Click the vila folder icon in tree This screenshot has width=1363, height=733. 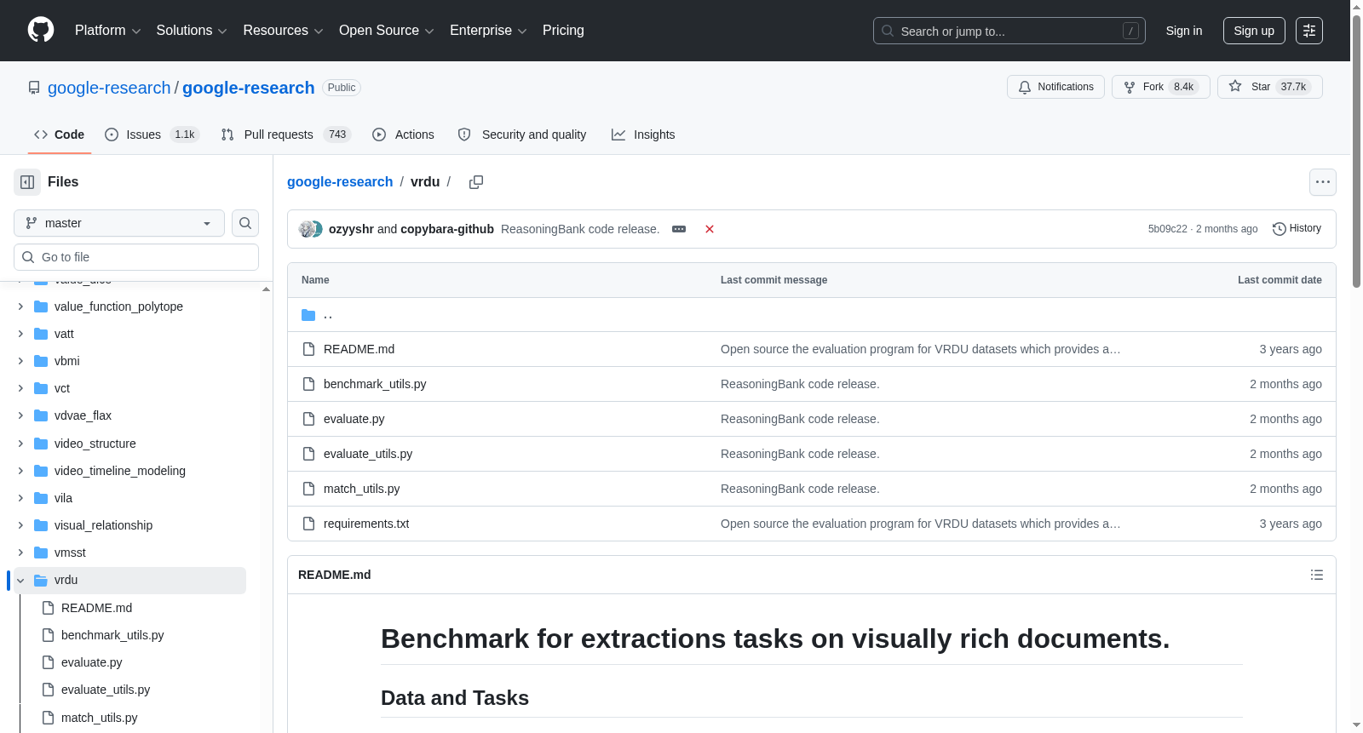point(41,498)
